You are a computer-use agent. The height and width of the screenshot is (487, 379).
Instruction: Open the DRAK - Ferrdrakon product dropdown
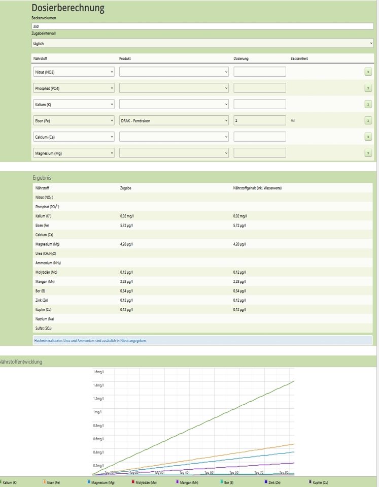tap(174, 120)
